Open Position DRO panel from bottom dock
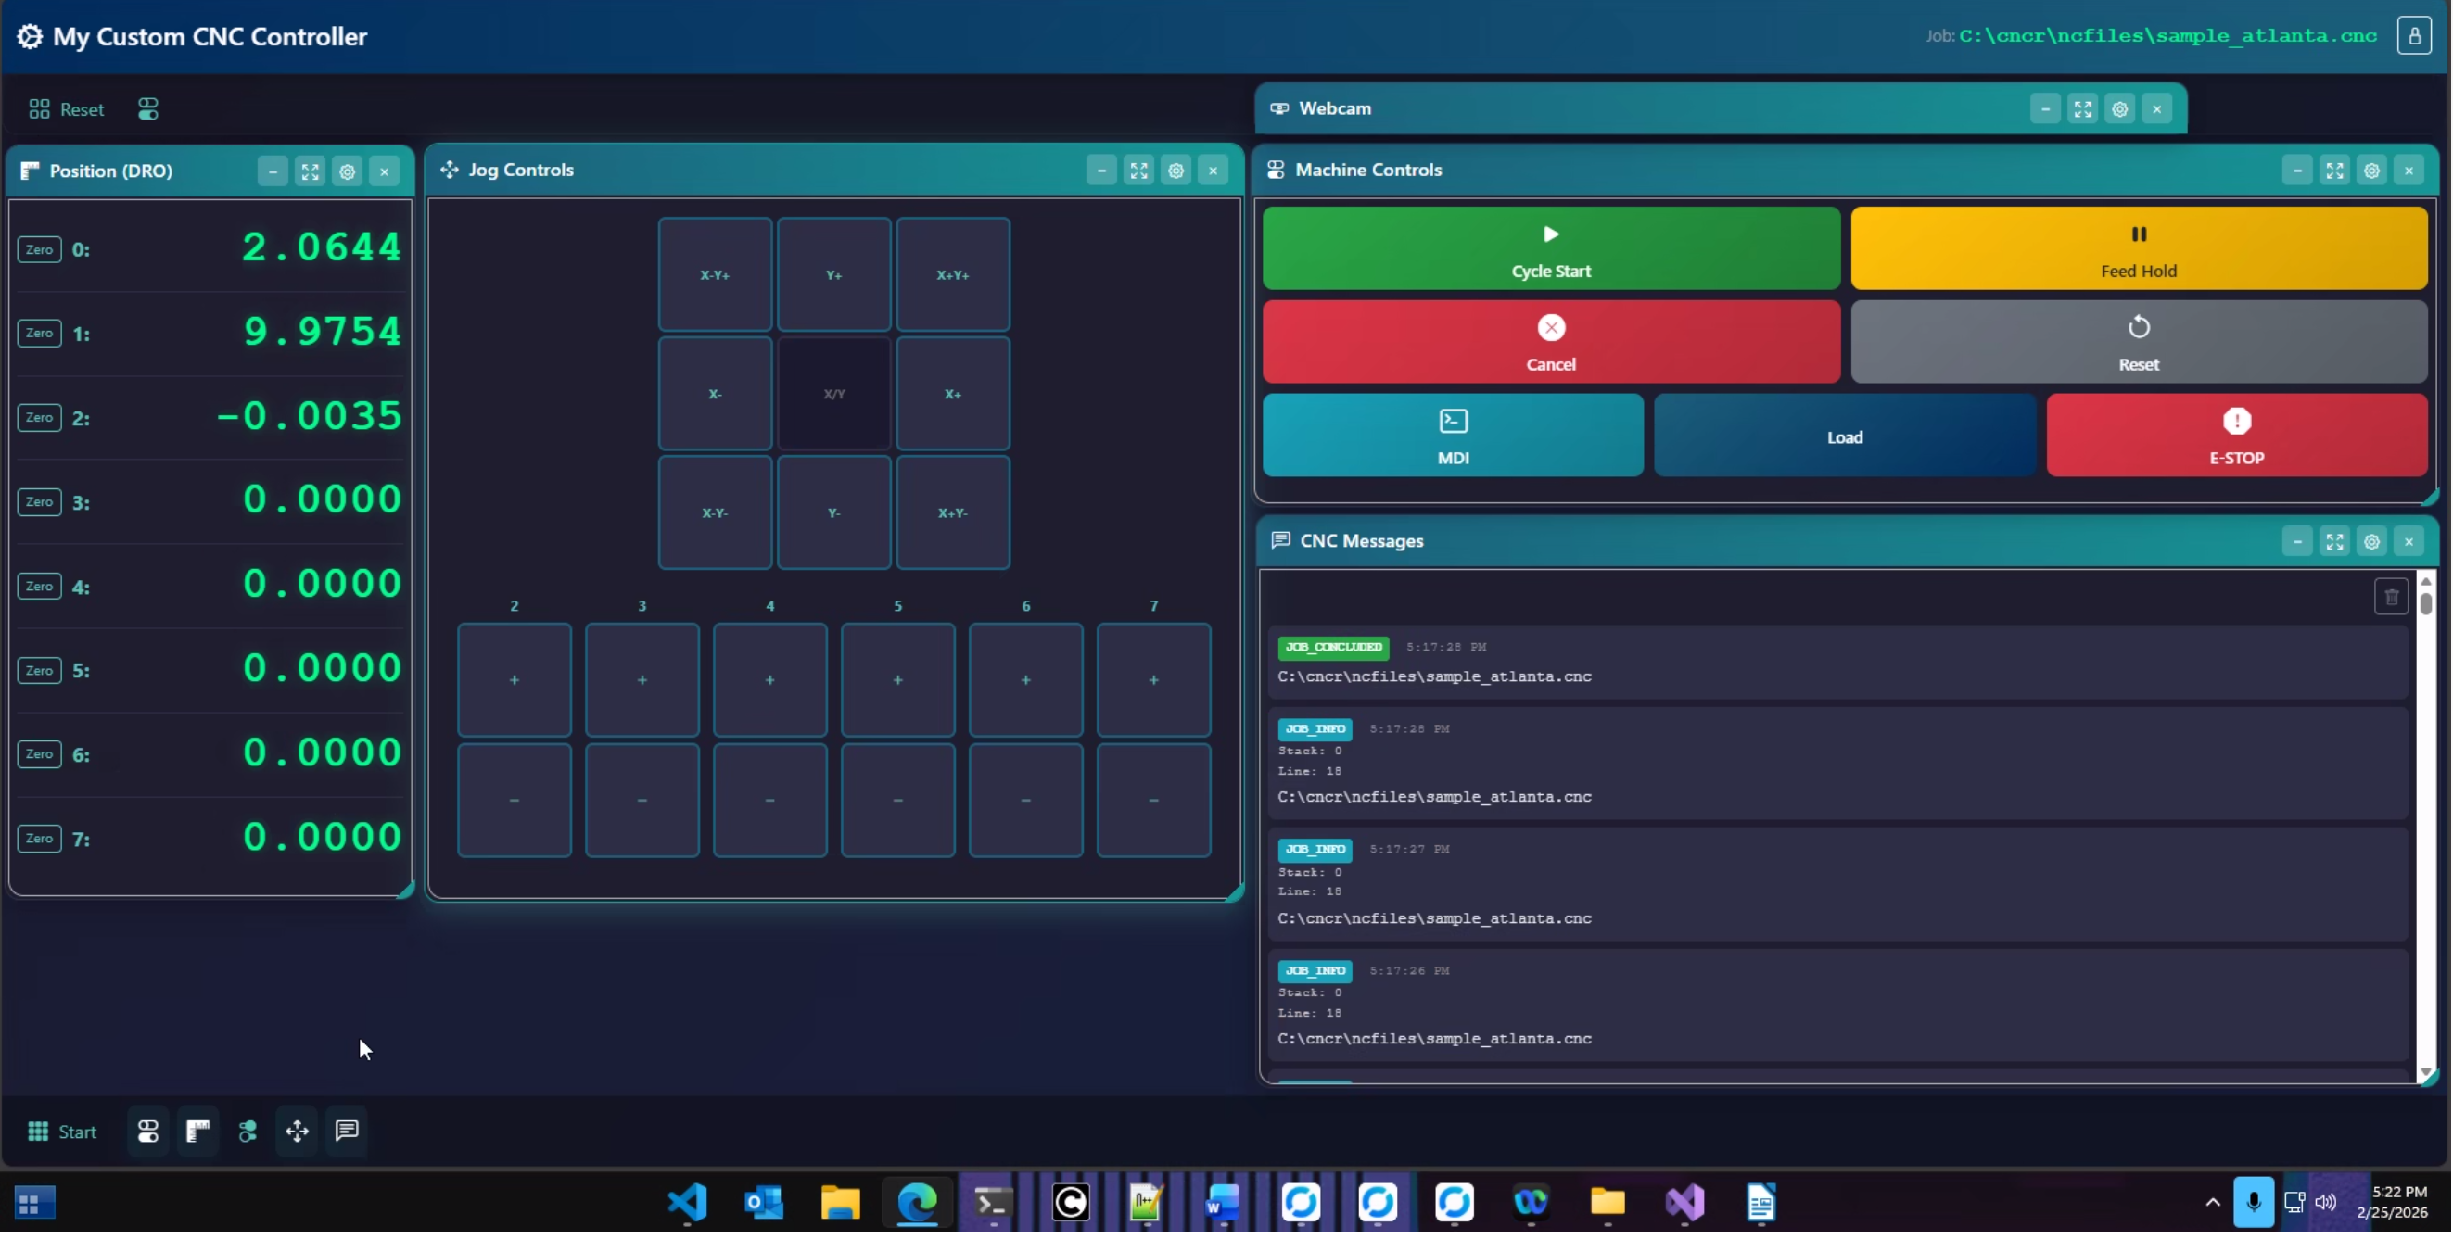2453x1239 pixels. (198, 1132)
